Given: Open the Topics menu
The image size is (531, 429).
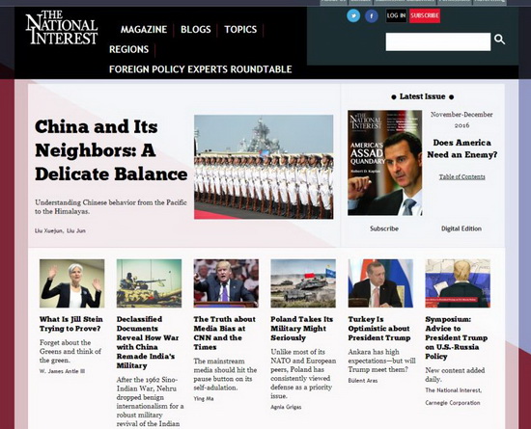Looking at the screenshot, I should tap(240, 30).
